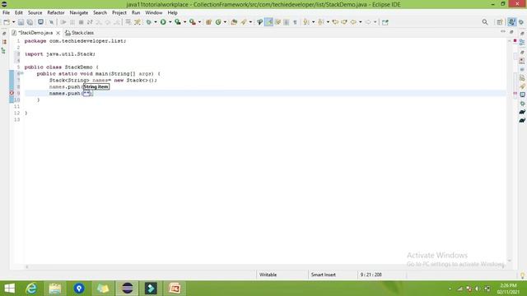Select the Java perspective button
Image resolution: width=527 pixels, height=296 pixels.
[x=511, y=22]
